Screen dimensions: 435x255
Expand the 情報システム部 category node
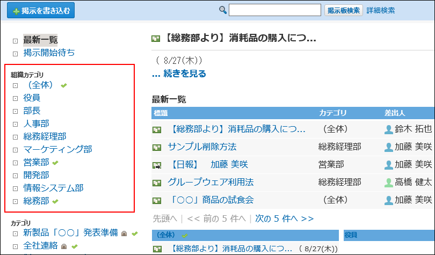click(x=15, y=188)
